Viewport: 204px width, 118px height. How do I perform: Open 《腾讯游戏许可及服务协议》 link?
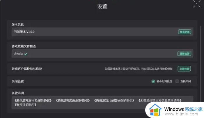point(33,101)
